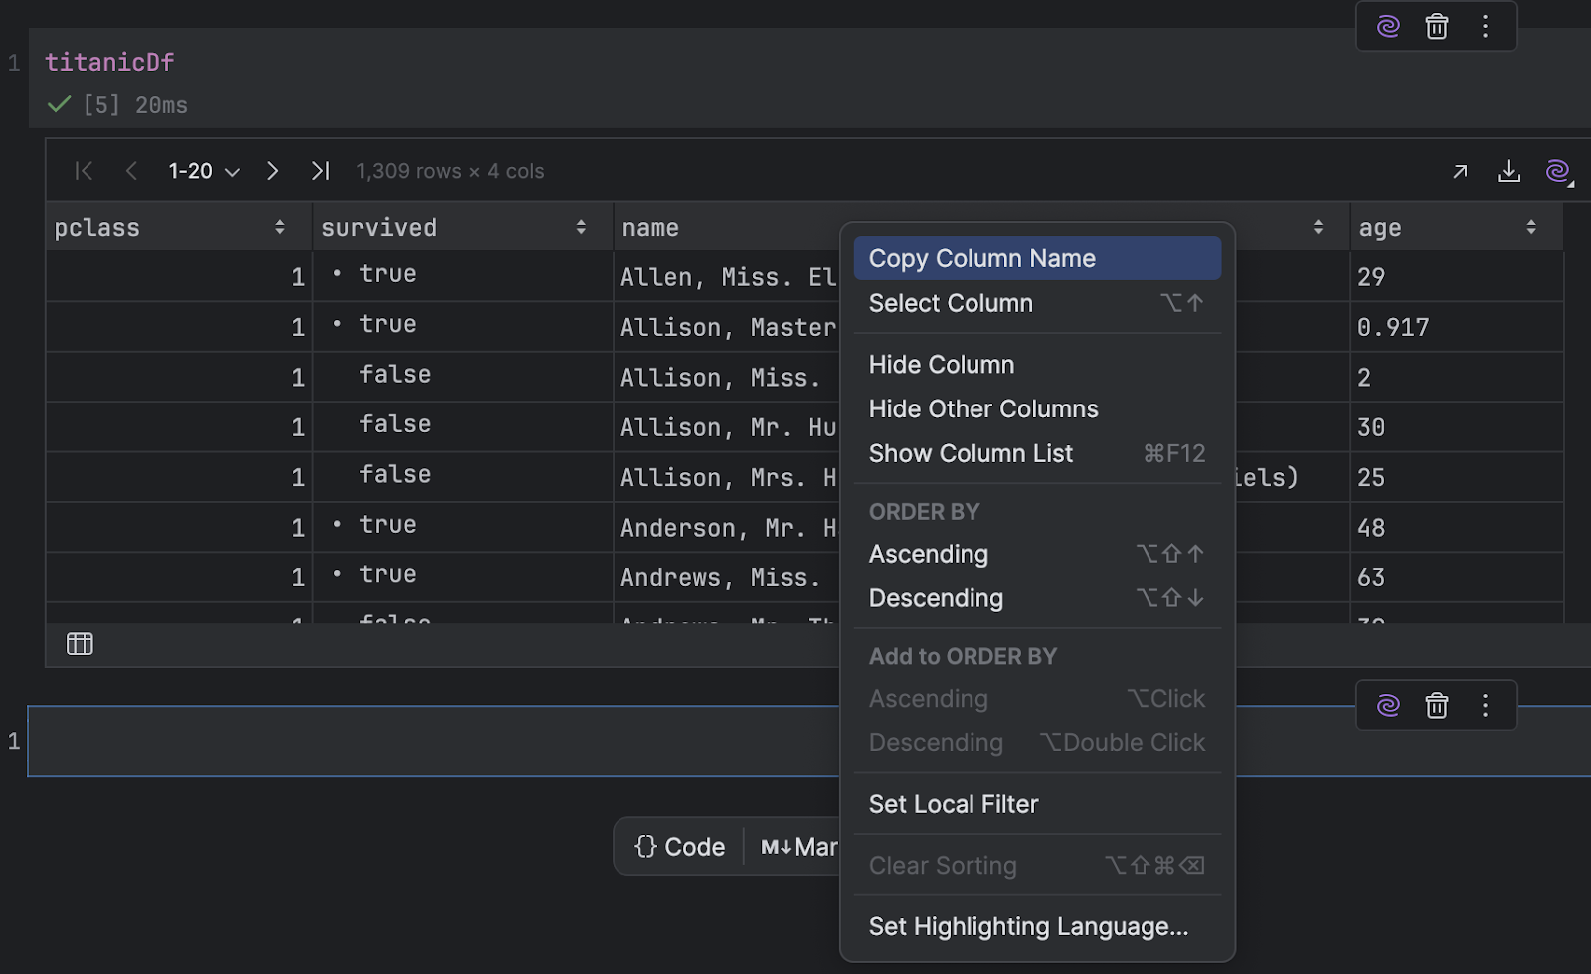Jump to the first page of the table
Screen dimensions: 1591x974
click(x=85, y=171)
